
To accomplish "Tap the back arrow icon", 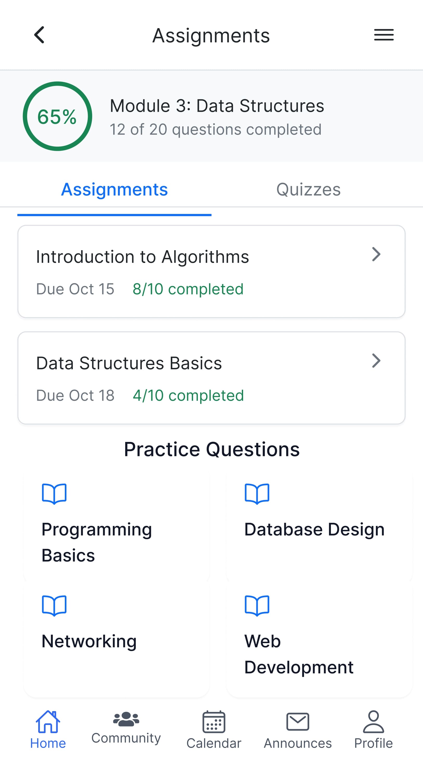I will 39,35.
